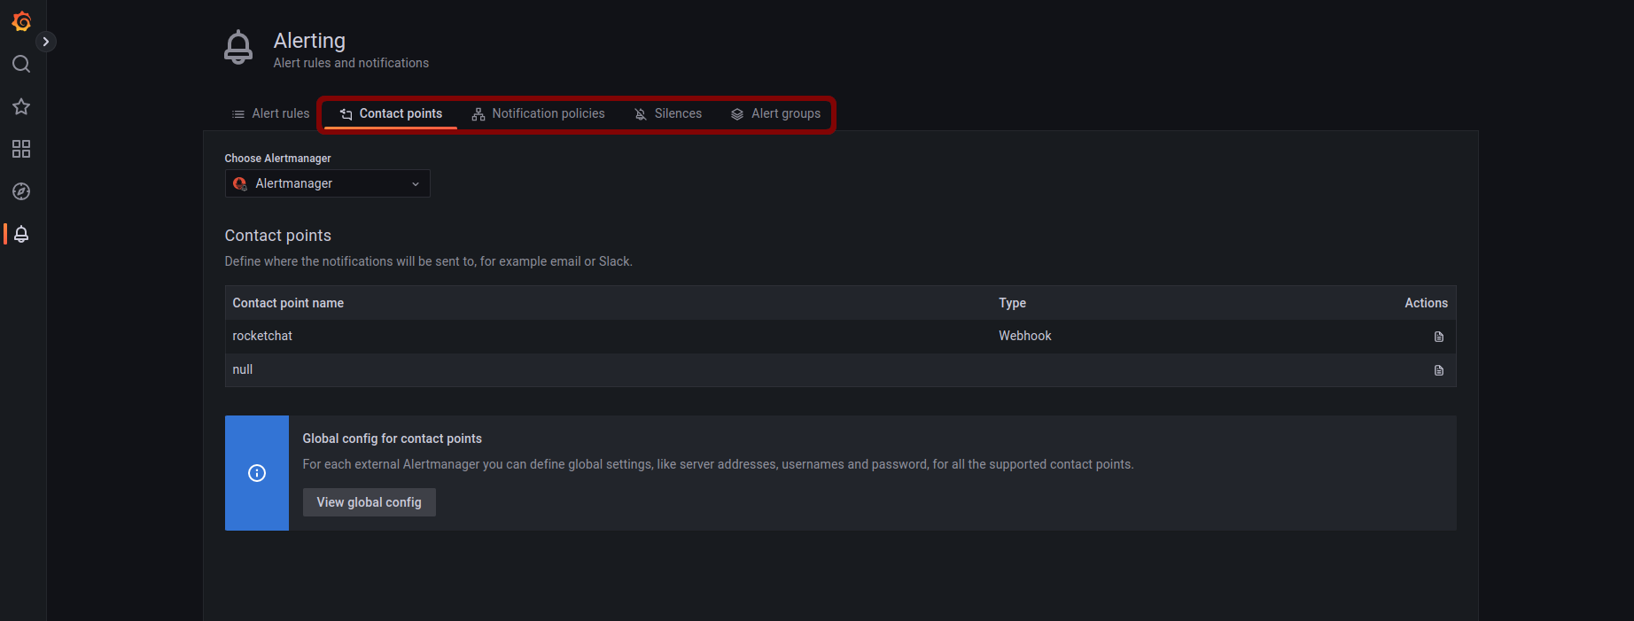The width and height of the screenshot is (1634, 621).
Task: Open the Alert groups tab
Action: coord(775,113)
